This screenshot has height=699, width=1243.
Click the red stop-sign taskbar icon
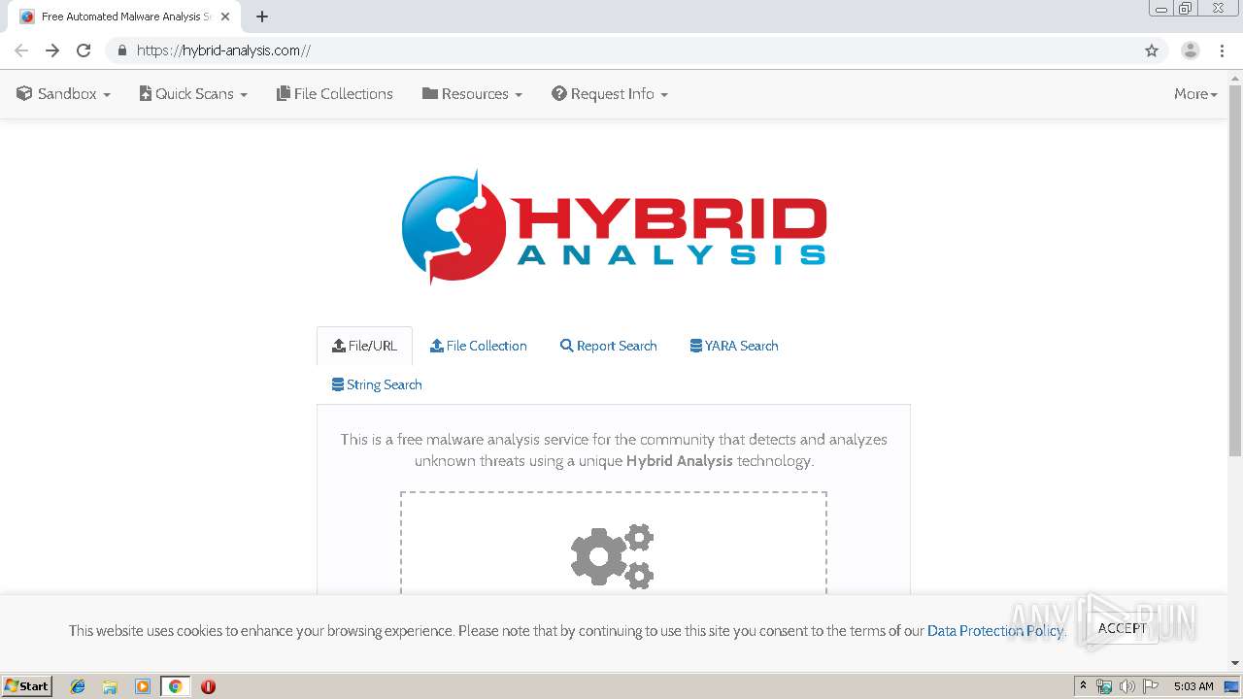[208, 686]
